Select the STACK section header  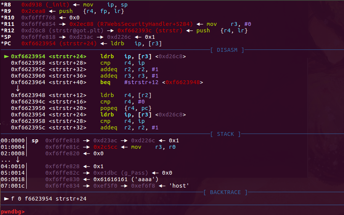225,134
